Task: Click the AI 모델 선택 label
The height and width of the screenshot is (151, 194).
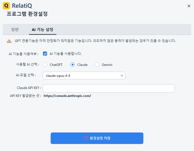Action: [x=26, y=75]
